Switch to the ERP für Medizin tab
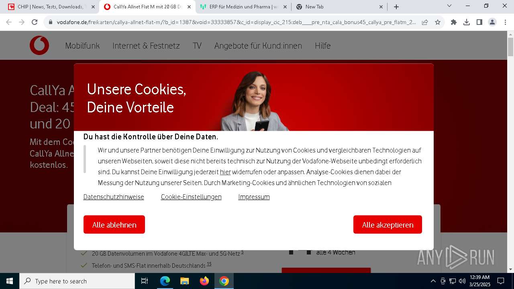The height and width of the screenshot is (289, 514). (x=245, y=7)
